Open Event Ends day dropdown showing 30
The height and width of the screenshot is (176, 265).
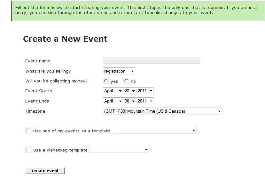tap(129, 101)
